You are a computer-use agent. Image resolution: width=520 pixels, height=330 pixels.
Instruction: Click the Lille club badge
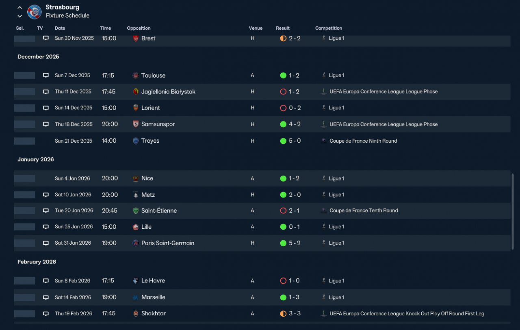coord(136,227)
